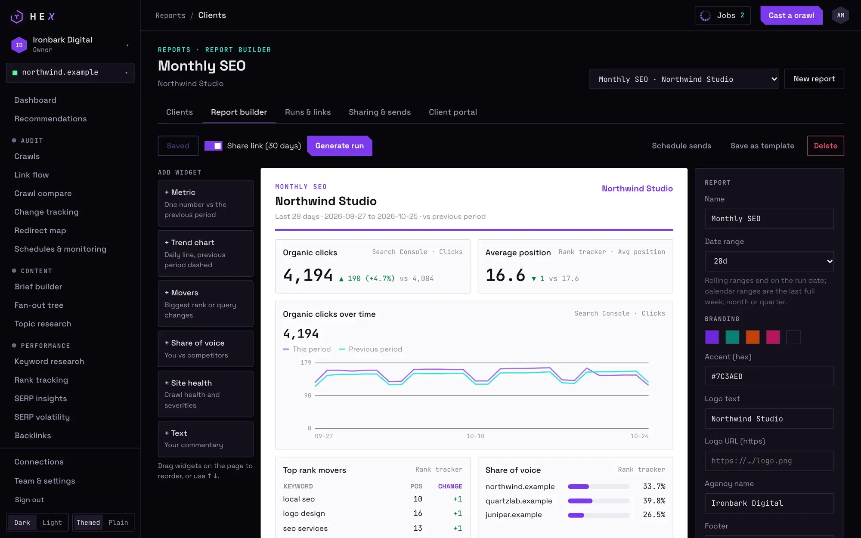Open the Date range 28d dropdown
The image size is (861, 538).
tap(769, 261)
